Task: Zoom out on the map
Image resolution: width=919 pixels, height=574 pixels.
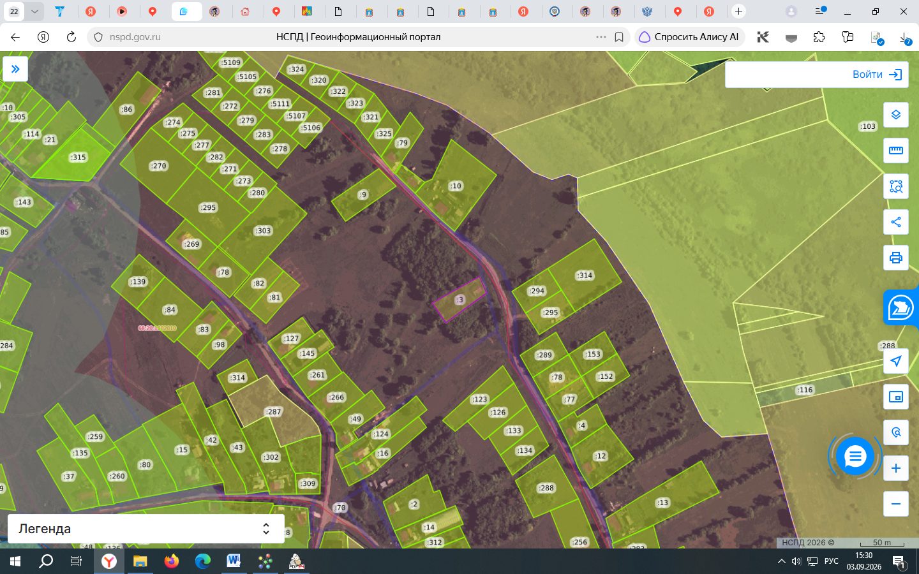Action: pyautogui.click(x=896, y=504)
